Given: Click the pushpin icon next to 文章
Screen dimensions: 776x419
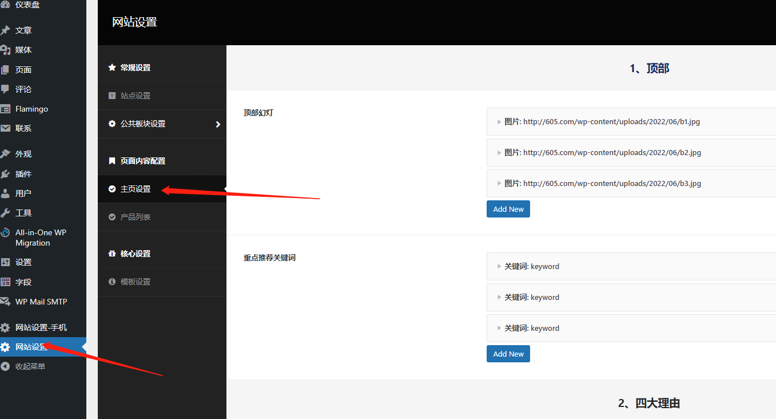Looking at the screenshot, I should [x=5, y=30].
